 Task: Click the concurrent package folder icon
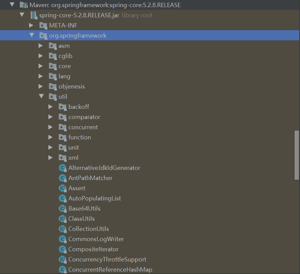click(x=63, y=127)
